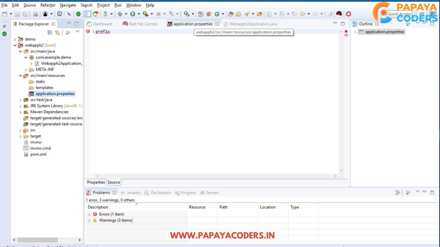
Task: Expand the target folder node
Action: point(20,136)
